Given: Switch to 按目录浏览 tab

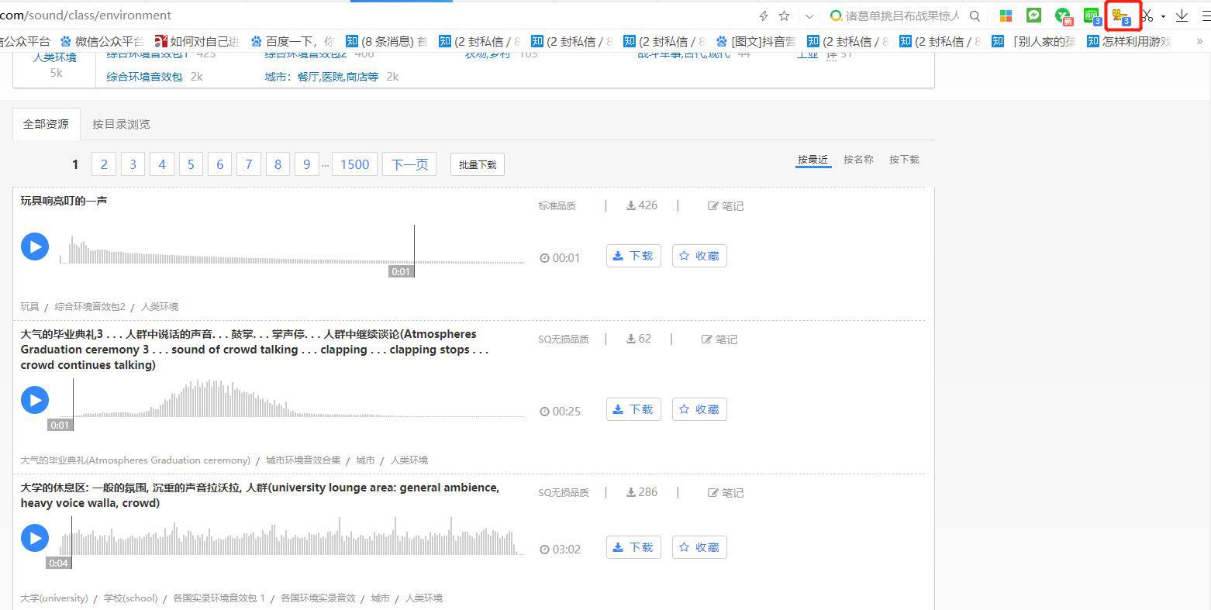Looking at the screenshot, I should point(121,124).
